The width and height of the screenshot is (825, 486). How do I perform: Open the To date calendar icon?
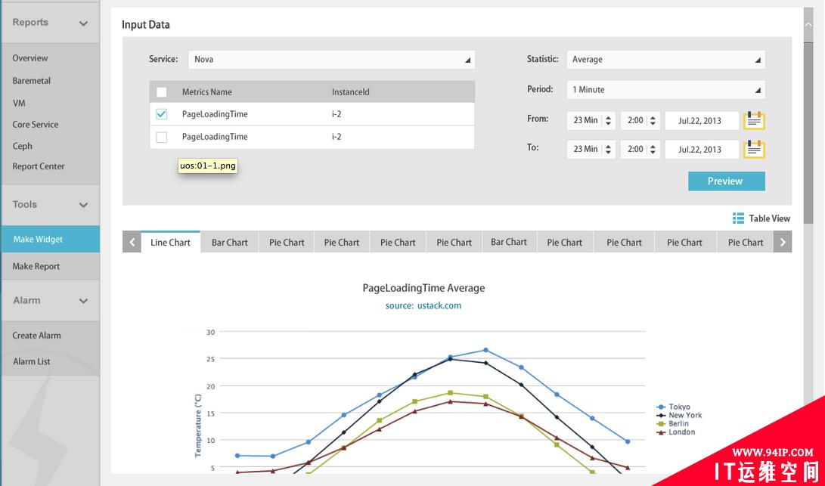pos(754,150)
